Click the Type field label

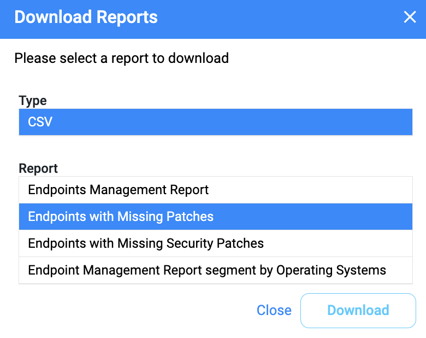click(x=33, y=101)
